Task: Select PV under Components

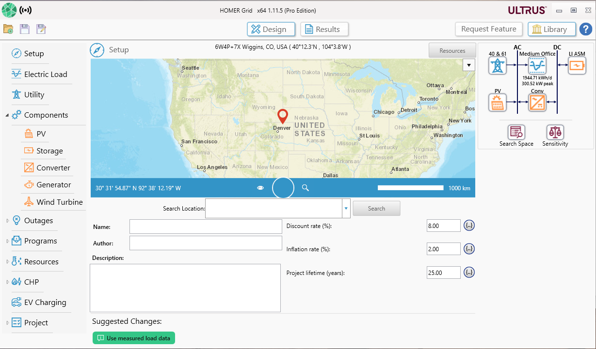Action: point(35,134)
